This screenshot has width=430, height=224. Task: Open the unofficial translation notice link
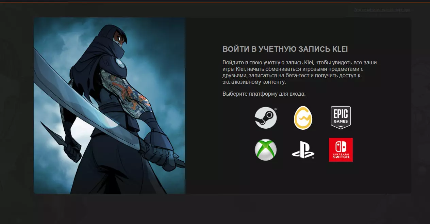pyautogui.click(x=382, y=10)
